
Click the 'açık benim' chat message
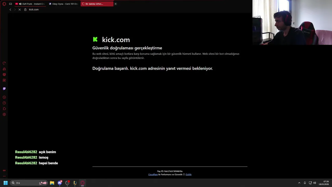coord(47,152)
